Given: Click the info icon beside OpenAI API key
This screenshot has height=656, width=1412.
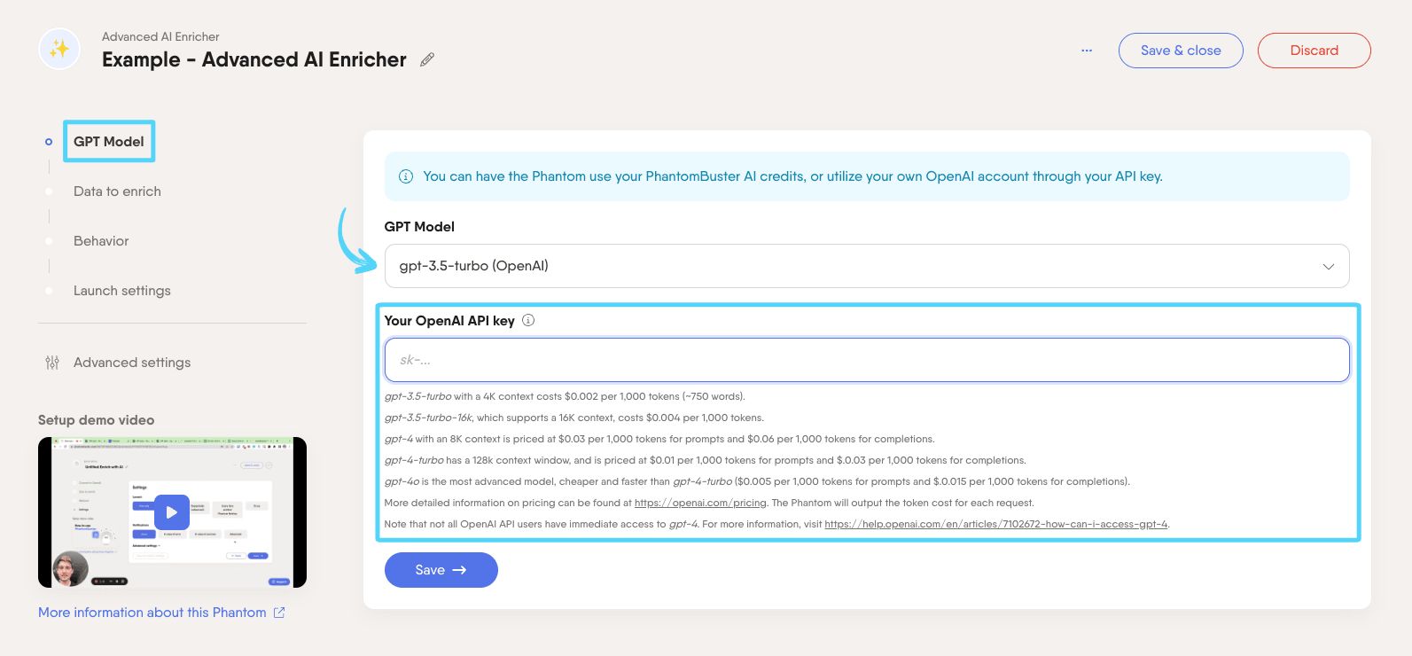Looking at the screenshot, I should (528, 320).
